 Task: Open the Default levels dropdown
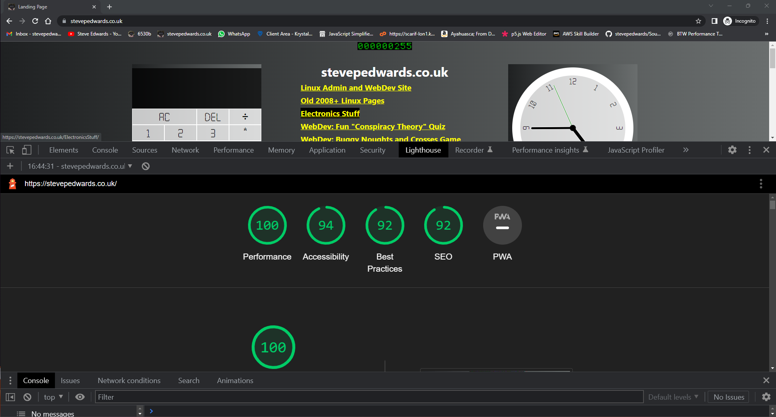tap(673, 397)
